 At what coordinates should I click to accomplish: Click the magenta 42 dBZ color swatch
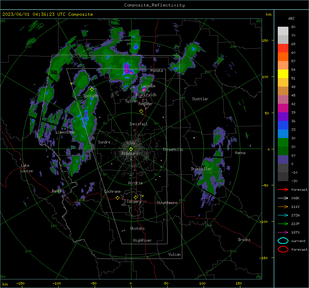coord(283,108)
